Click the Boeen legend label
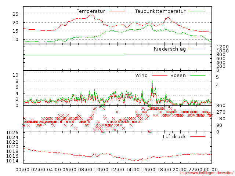Viewport: 235px width, 176px height. (x=178, y=75)
